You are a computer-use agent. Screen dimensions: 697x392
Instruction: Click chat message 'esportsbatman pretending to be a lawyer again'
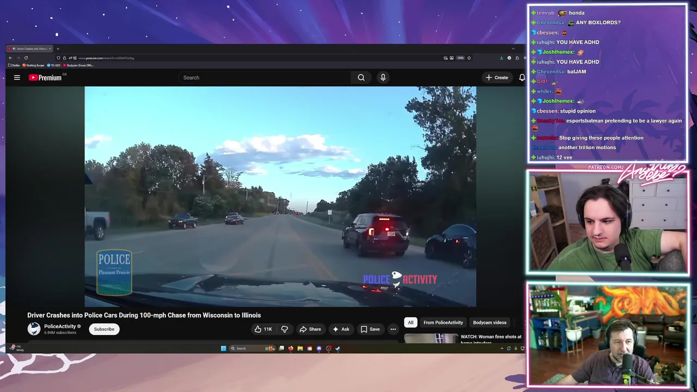pos(623,121)
